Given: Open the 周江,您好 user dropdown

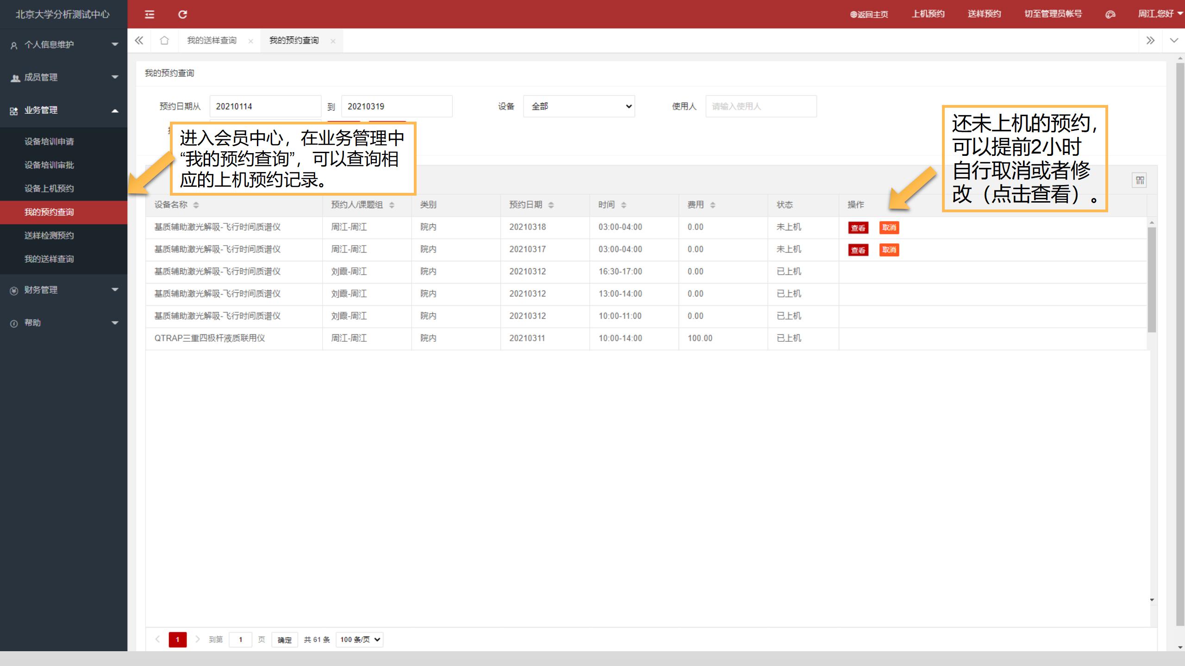Looking at the screenshot, I should click(1160, 14).
